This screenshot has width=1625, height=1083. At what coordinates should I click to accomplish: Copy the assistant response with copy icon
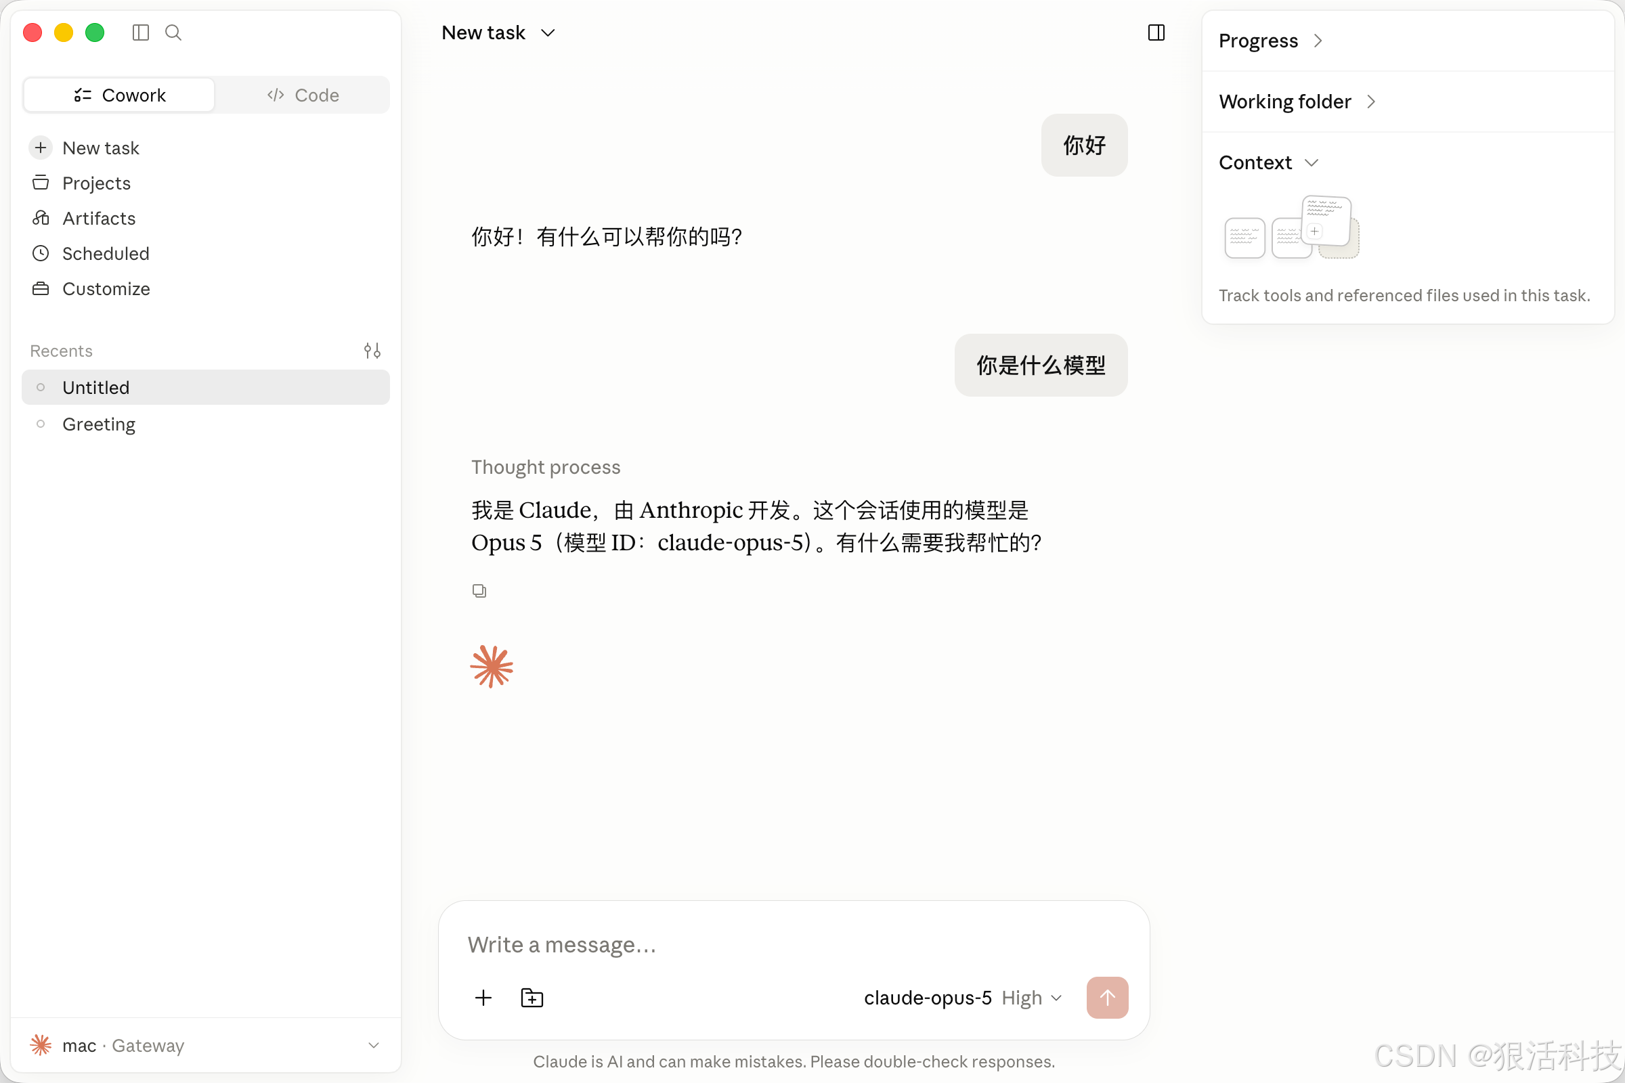pos(479,590)
